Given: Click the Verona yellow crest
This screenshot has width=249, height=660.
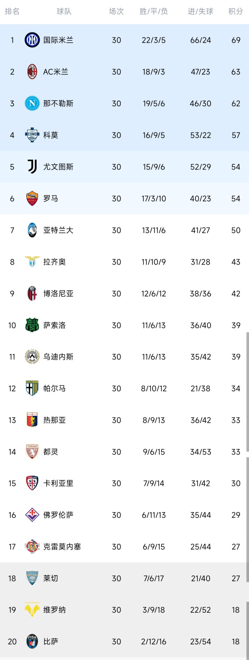Looking at the screenshot, I should click(x=32, y=610).
